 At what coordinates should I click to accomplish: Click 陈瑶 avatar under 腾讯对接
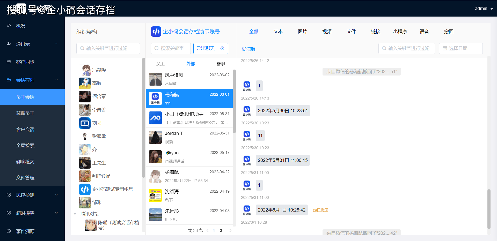click(x=91, y=225)
